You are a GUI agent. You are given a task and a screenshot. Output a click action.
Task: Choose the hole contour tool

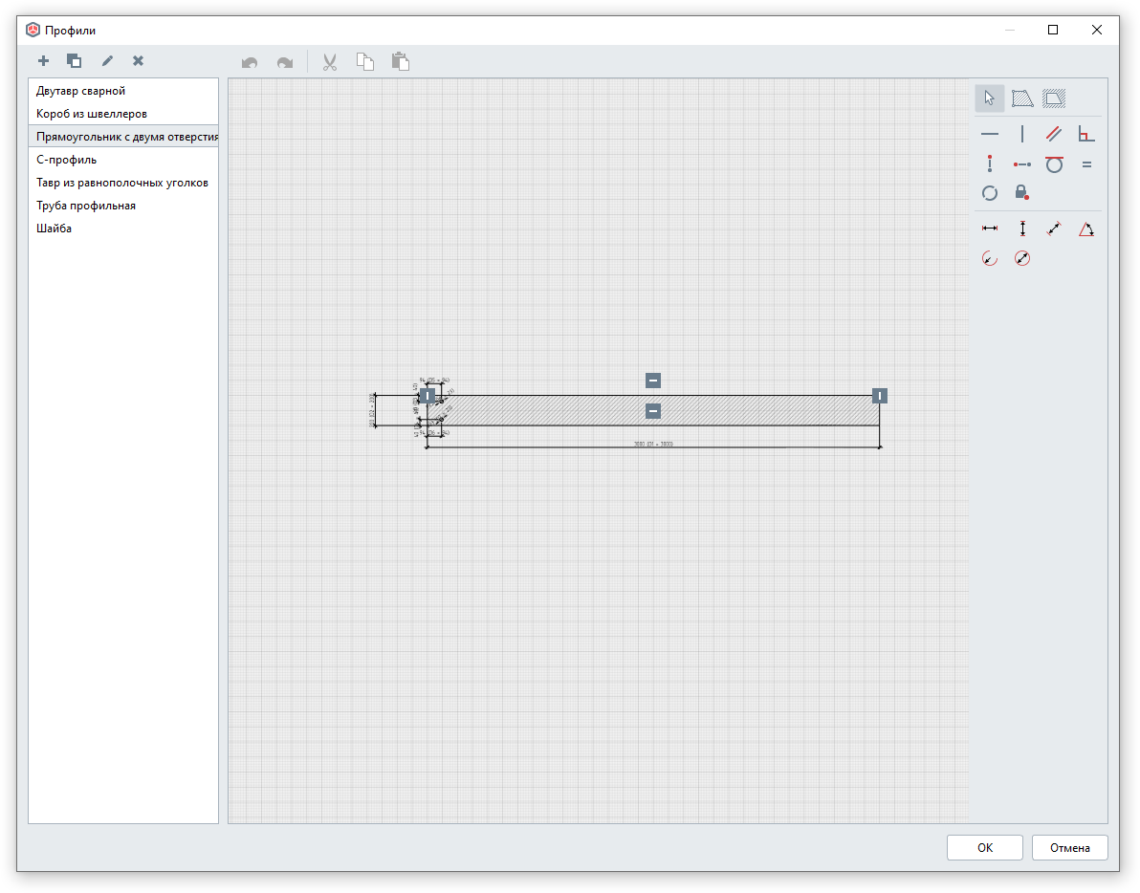1054,98
